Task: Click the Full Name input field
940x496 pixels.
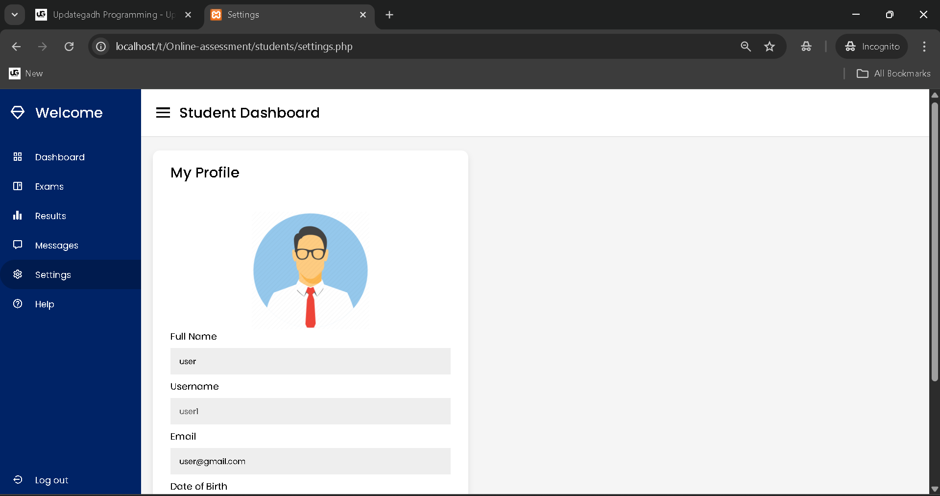Action: (x=310, y=361)
